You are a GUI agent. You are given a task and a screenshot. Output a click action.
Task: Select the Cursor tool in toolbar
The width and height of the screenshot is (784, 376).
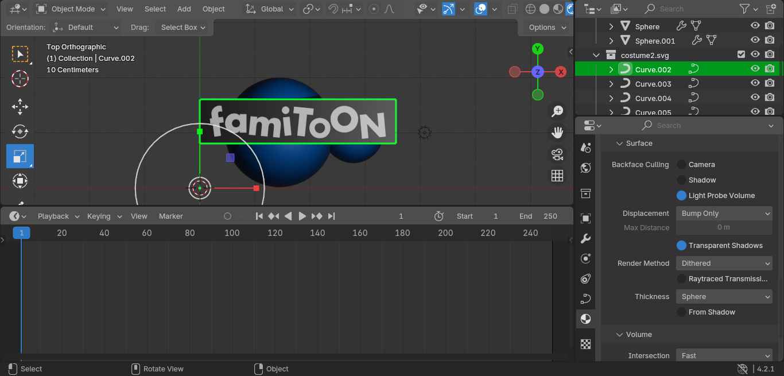click(20, 78)
